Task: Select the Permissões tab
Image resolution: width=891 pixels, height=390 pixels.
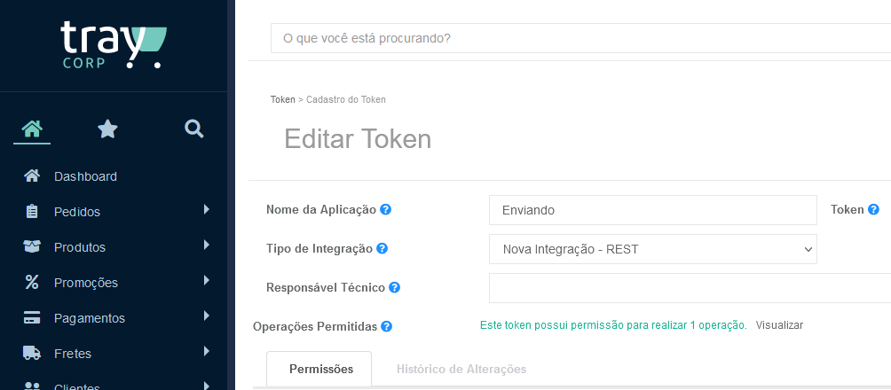Action: pyautogui.click(x=321, y=370)
